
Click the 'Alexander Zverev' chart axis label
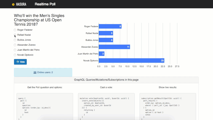90,47
